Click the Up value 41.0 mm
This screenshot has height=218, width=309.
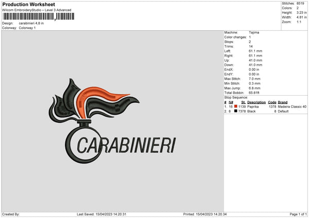(255, 60)
